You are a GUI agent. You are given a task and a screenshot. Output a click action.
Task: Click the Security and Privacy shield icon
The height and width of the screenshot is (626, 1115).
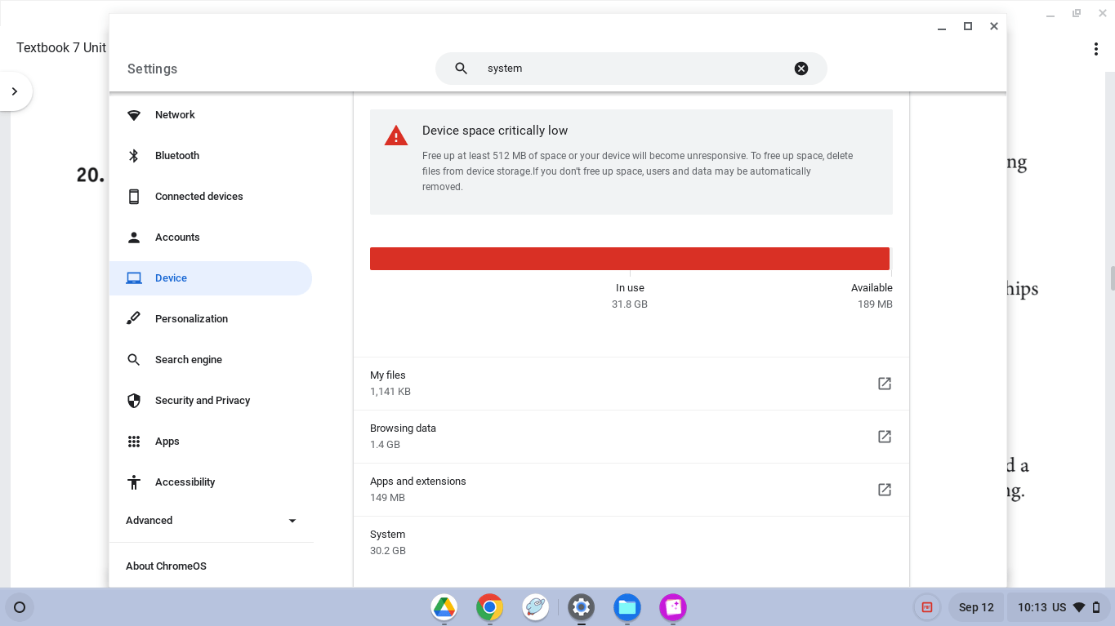[133, 400]
